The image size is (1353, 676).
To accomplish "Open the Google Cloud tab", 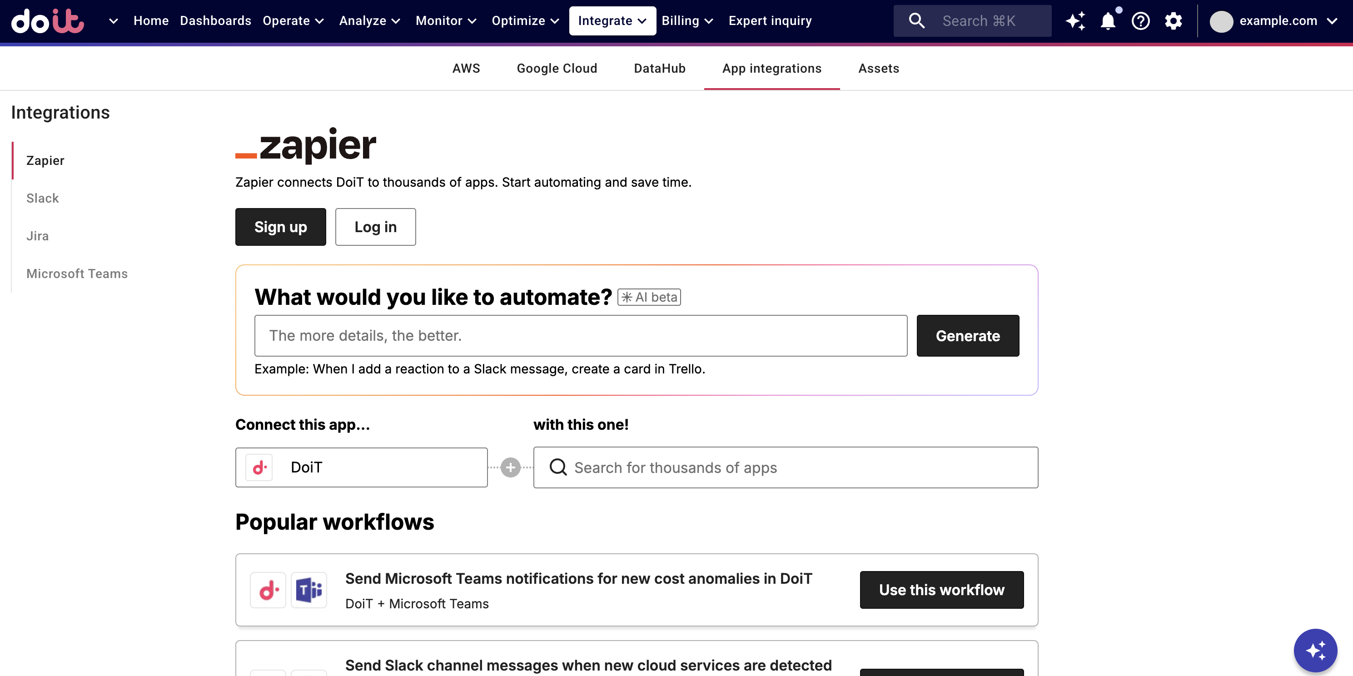I will [x=557, y=68].
